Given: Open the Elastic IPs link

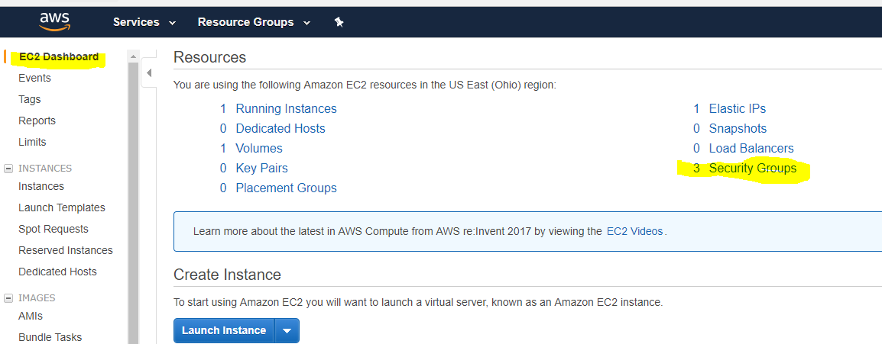Looking at the screenshot, I should (x=738, y=109).
